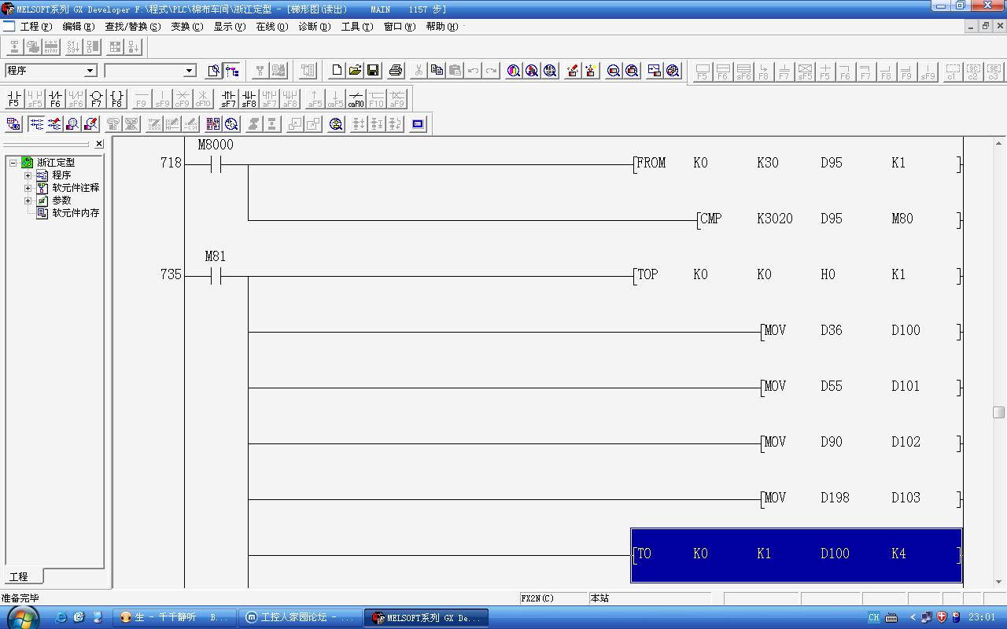Open the 诊断(D) menu

tap(314, 27)
